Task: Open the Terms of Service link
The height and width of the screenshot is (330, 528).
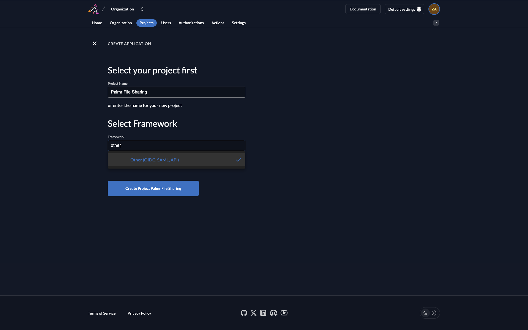Action: (102, 313)
